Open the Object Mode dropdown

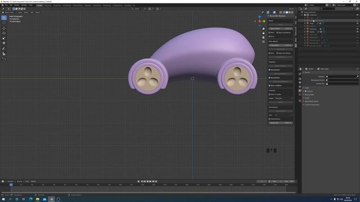[9, 12]
